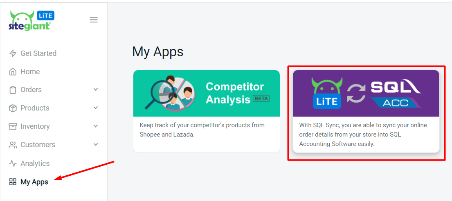Expand the Inventory submenu chevron
The height and width of the screenshot is (201, 452).
coord(96,126)
